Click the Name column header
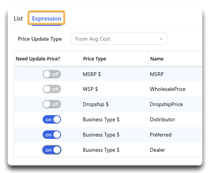The image size is (210, 173). (157, 59)
